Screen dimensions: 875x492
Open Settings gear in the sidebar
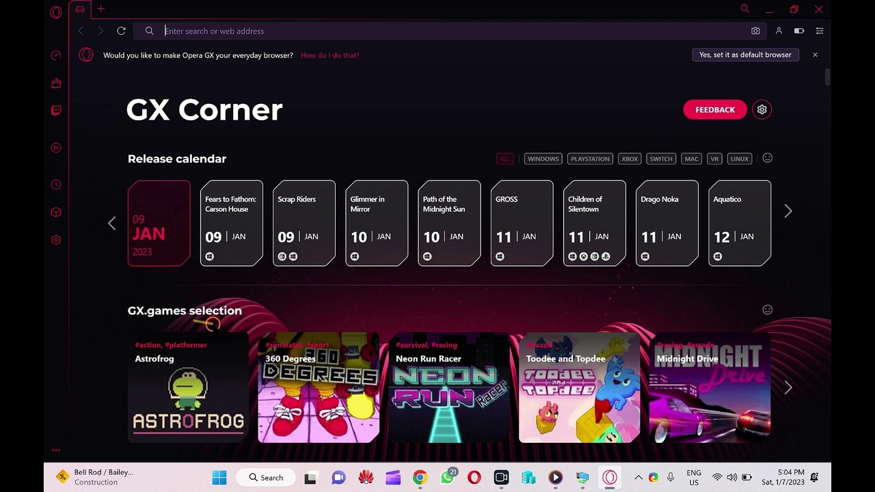56,240
